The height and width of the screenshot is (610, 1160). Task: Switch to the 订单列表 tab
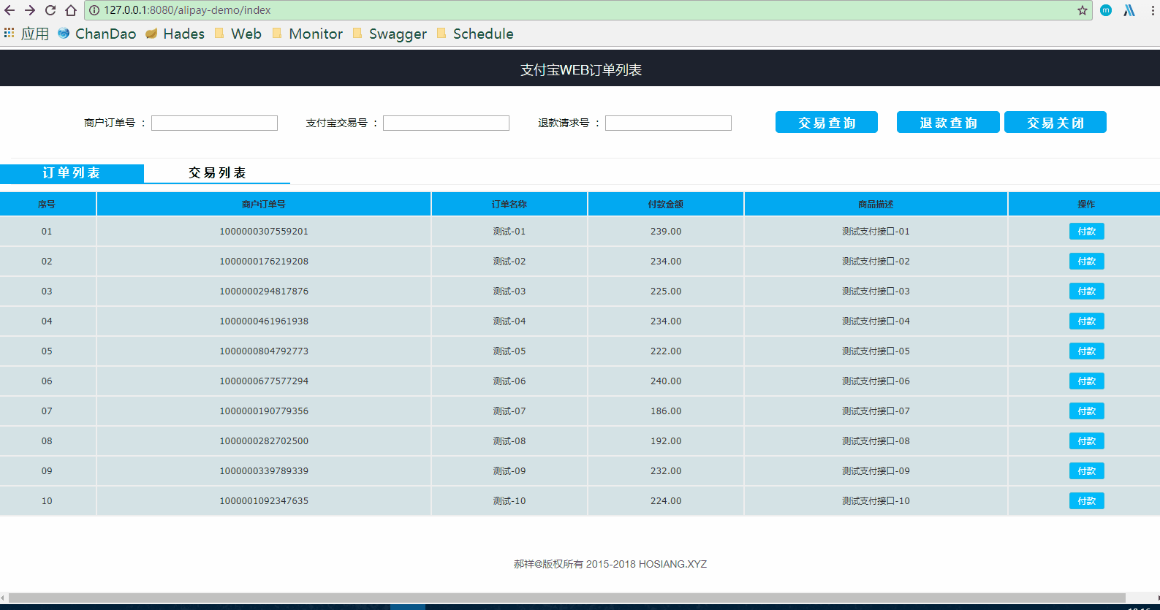click(72, 173)
